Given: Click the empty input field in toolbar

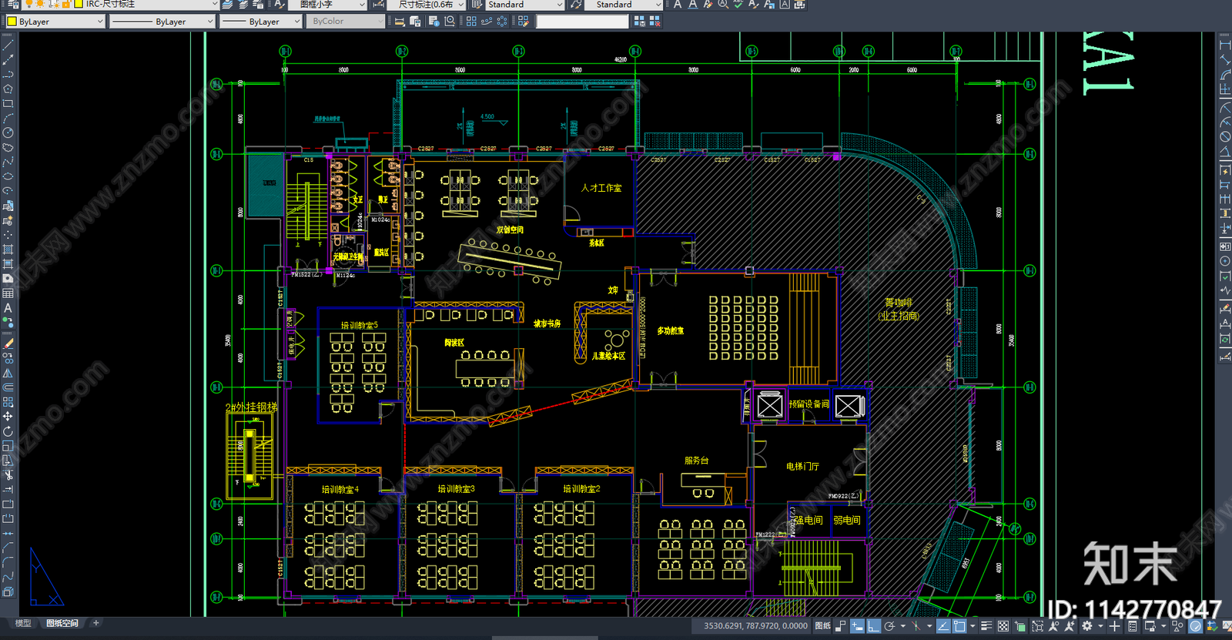Looking at the screenshot, I should tap(582, 22).
